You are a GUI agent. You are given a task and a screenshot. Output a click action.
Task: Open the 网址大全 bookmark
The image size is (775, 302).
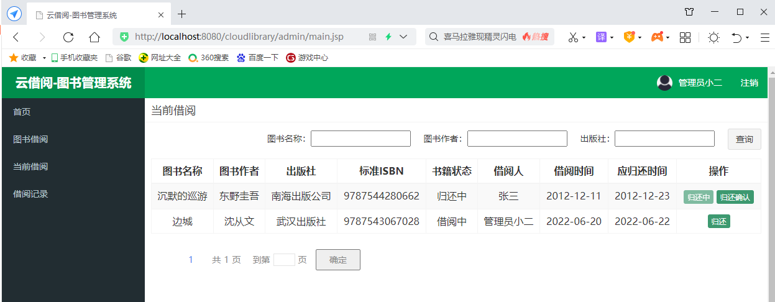(160, 58)
